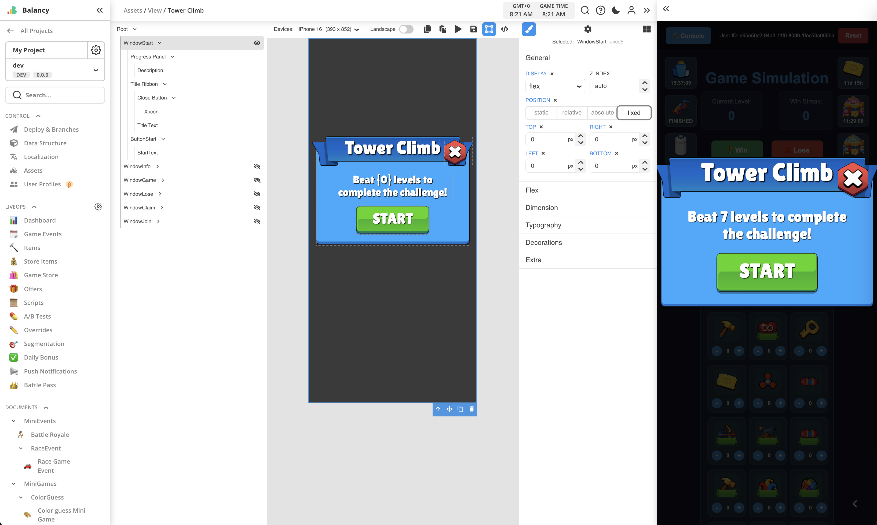Click the grid blocks panel icon
The height and width of the screenshot is (525, 877).
point(646,29)
